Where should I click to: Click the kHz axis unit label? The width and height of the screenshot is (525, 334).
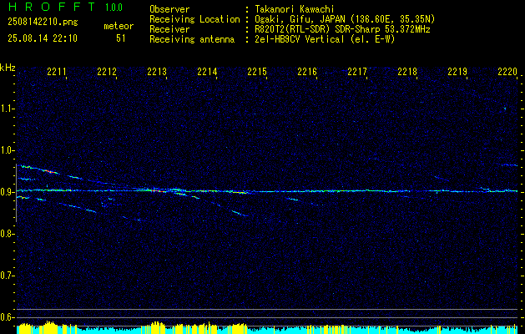point(8,68)
